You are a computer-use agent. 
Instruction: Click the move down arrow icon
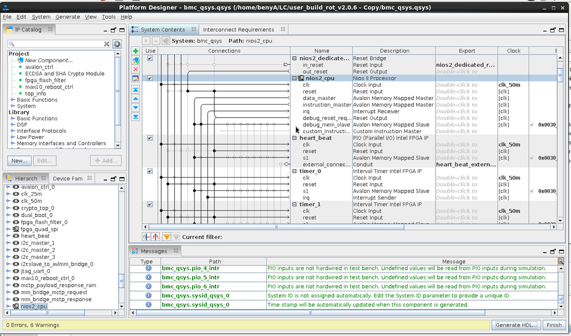[x=135, y=107]
